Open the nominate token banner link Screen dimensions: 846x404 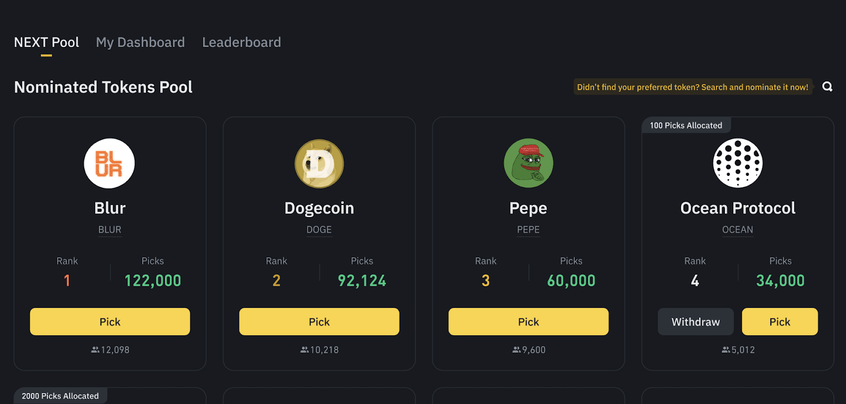(x=692, y=87)
